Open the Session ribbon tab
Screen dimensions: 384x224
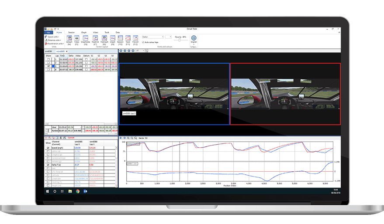(71, 32)
